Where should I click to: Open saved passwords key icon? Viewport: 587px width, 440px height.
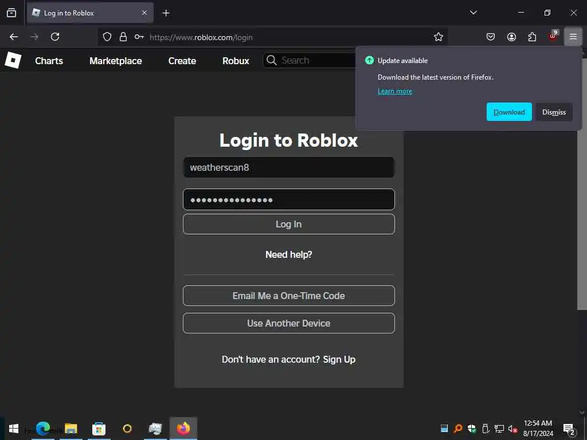[139, 37]
